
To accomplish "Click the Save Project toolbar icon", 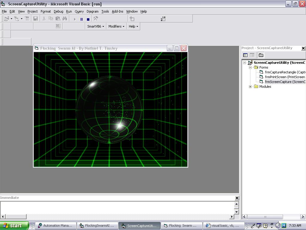I will pyautogui.click(x=36, y=19).
